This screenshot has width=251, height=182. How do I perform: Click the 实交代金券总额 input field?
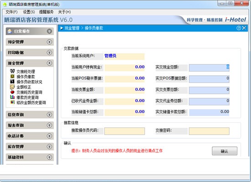209,101
